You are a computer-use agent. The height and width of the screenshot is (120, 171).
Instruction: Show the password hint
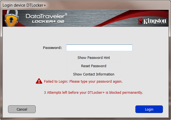(94, 58)
